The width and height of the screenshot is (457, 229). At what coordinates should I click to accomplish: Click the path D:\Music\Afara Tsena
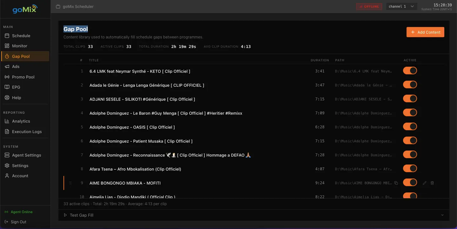(363, 169)
